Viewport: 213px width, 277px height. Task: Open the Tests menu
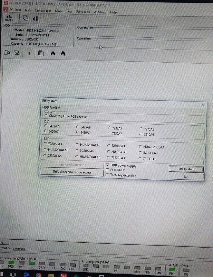click(28, 10)
